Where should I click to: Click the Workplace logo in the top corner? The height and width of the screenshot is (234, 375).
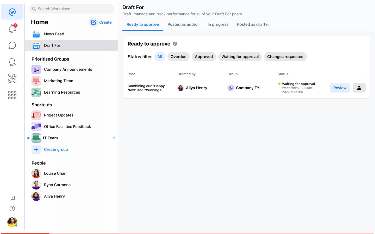(x=12, y=12)
